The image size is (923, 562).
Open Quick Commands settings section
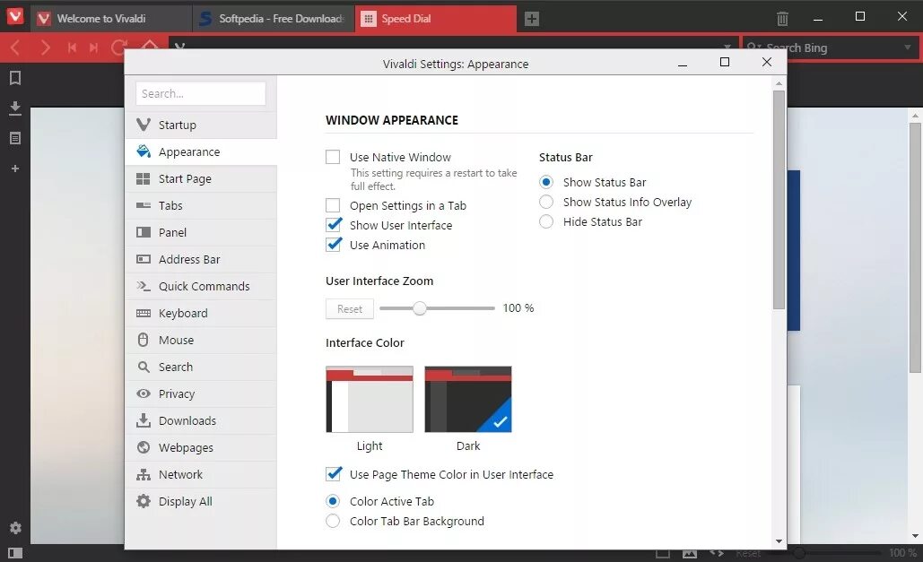click(x=201, y=287)
